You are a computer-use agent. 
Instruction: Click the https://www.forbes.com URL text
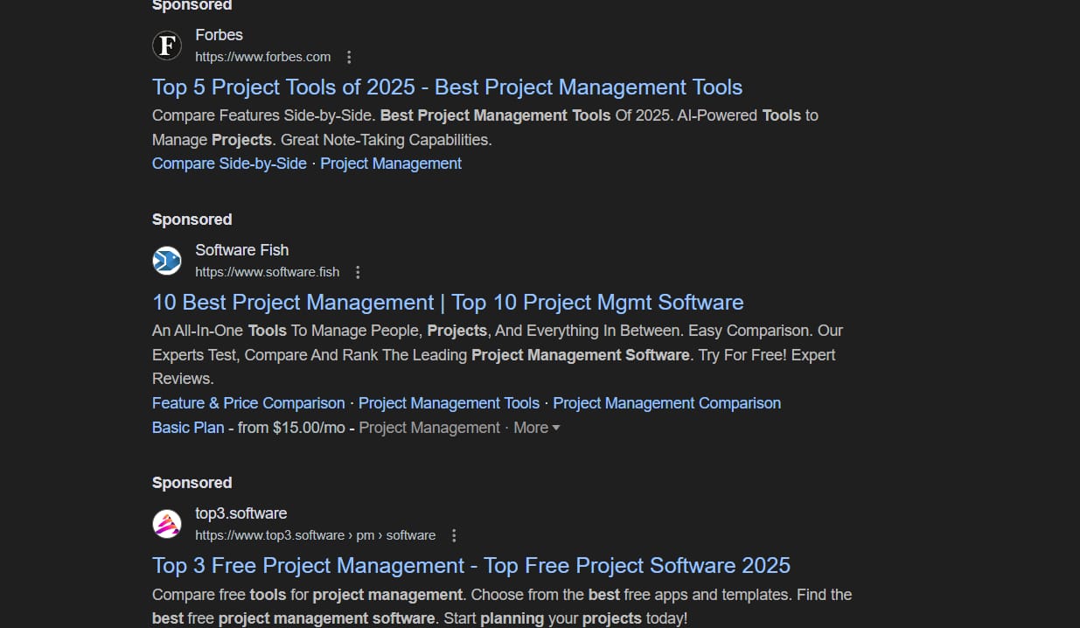262,57
